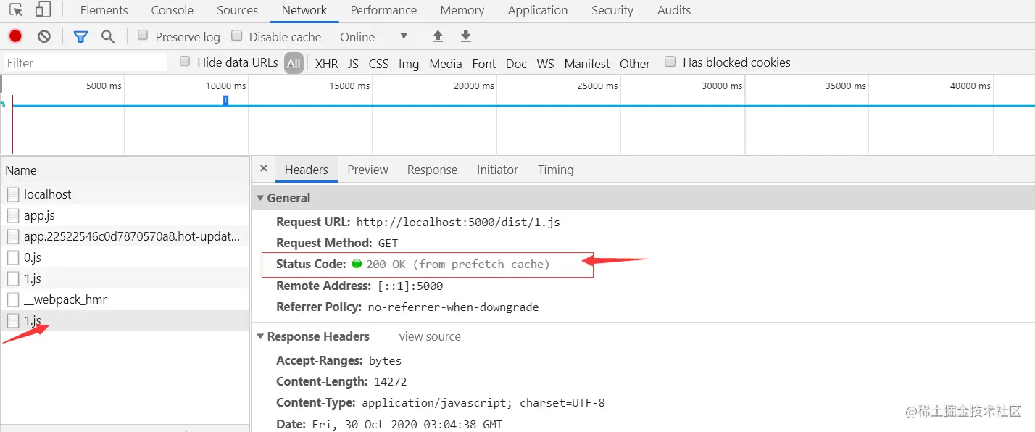Image resolution: width=1035 pixels, height=432 pixels.
Task: Click the Filter text input field
Action: [x=86, y=63]
